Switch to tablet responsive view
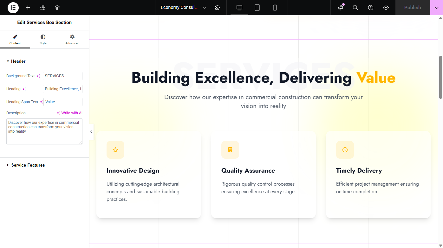This screenshot has height=248, width=443. coord(257,8)
